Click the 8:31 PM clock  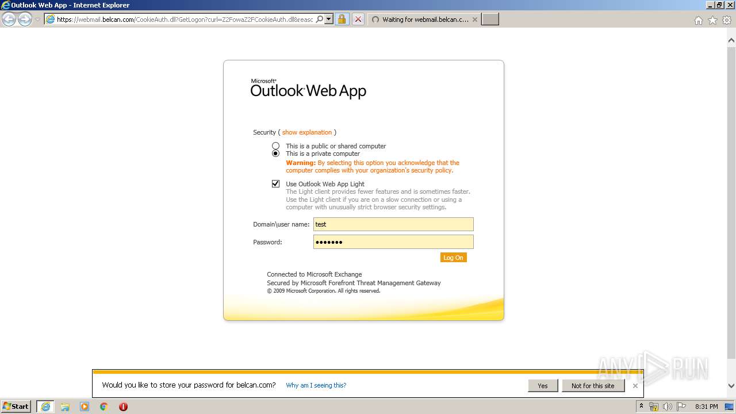pyautogui.click(x=707, y=407)
